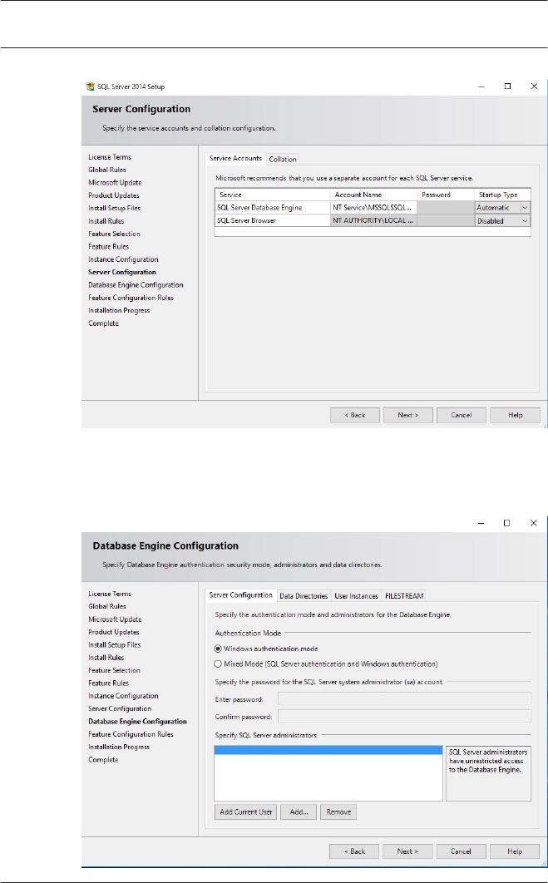Open the FILESTREAM tab
This screenshot has height=883, width=548.
tap(404, 596)
